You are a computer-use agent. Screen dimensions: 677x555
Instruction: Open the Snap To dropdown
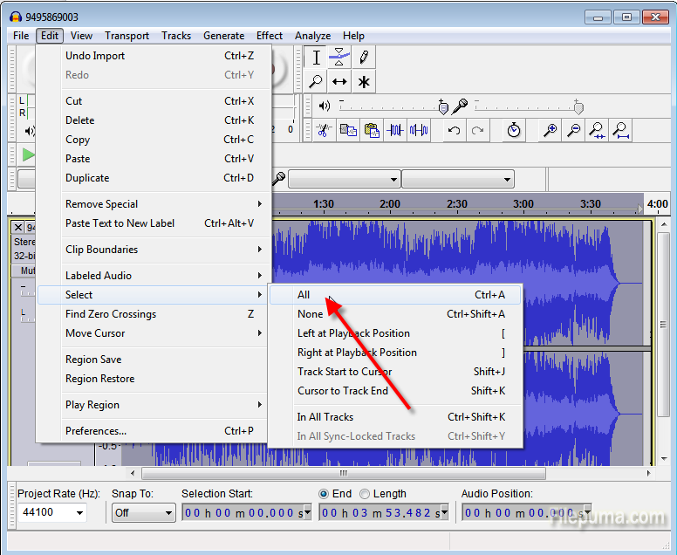click(x=144, y=513)
